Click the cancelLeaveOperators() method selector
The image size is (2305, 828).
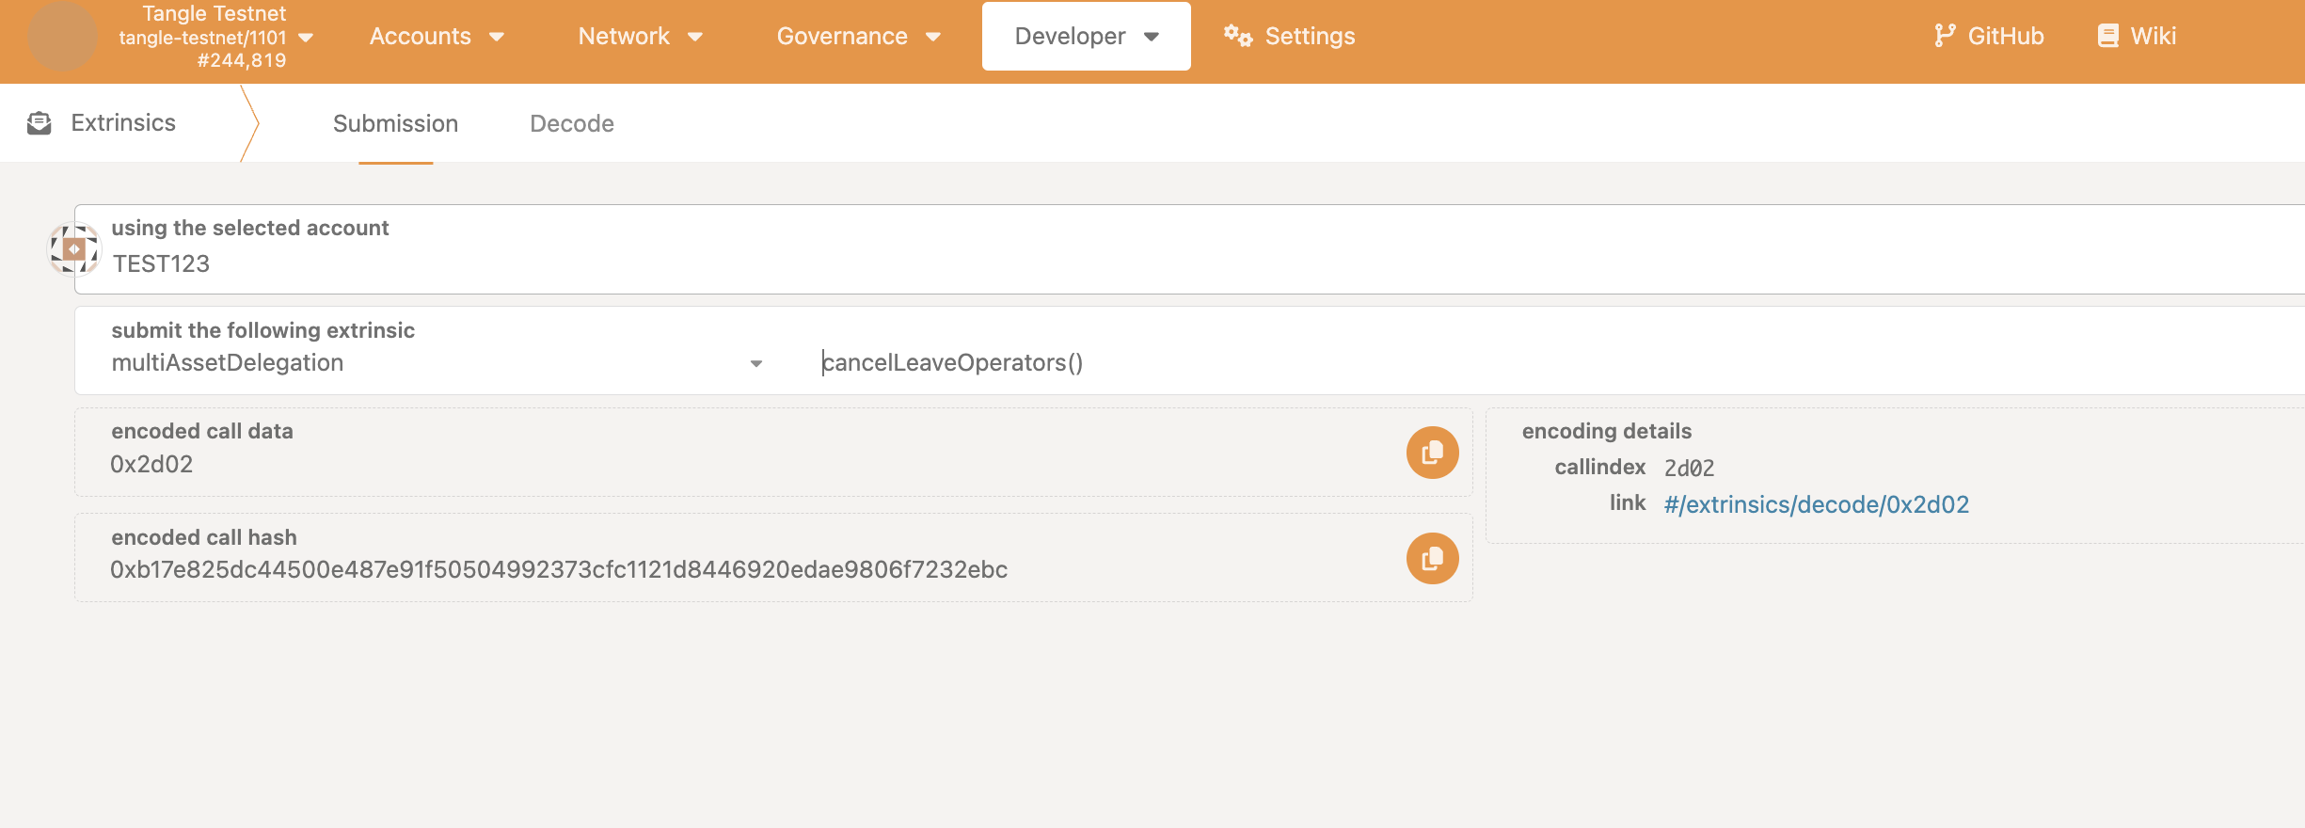point(952,362)
